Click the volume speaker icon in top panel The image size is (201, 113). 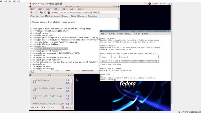(x=169, y=4)
